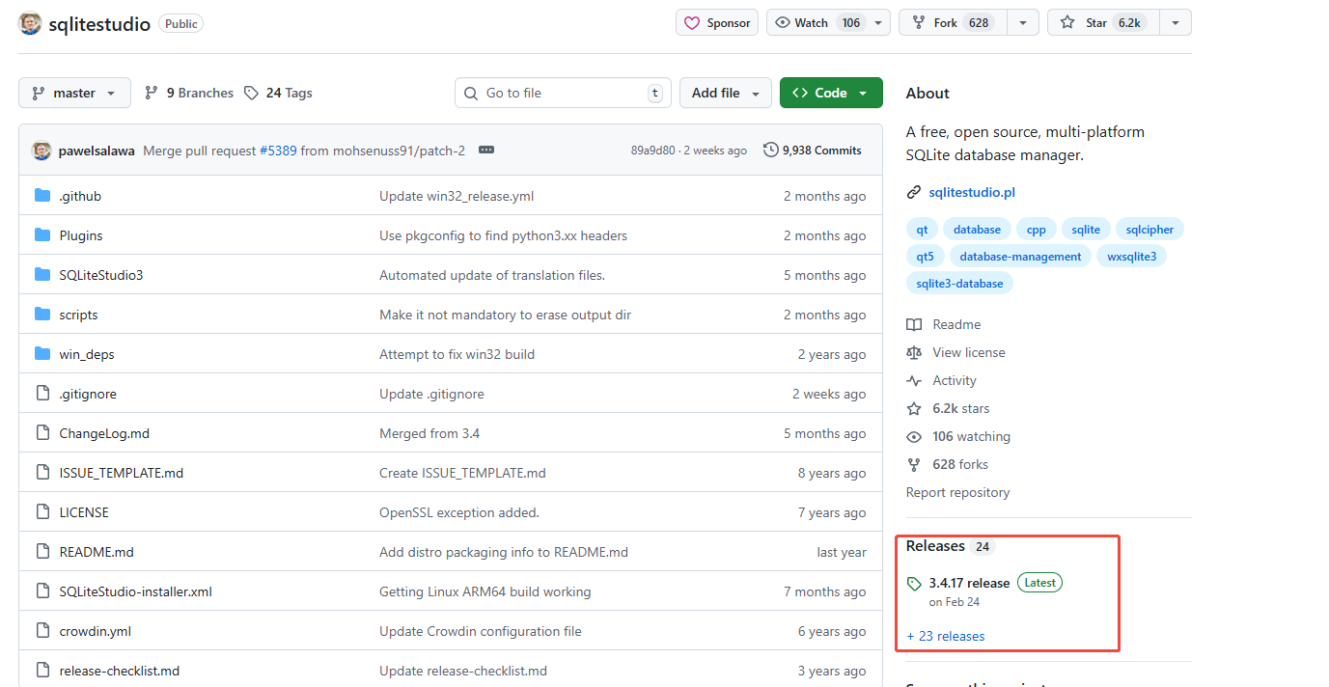Open commit message 'Update win32_release.yml'

click(457, 196)
